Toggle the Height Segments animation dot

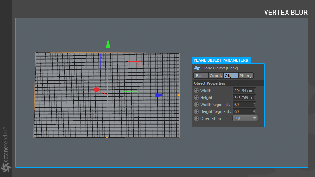tap(196, 111)
